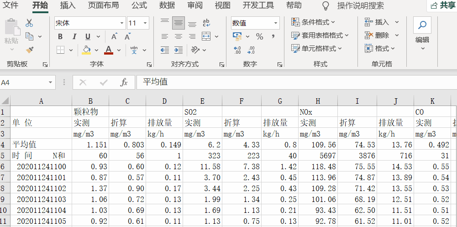Toggle middle vertical alignment
Viewport: 457px width, 227px height.
pos(179,23)
